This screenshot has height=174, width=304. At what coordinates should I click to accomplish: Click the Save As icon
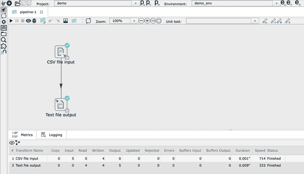point(29,3)
